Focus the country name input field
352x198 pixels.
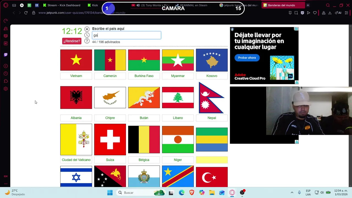(x=127, y=35)
